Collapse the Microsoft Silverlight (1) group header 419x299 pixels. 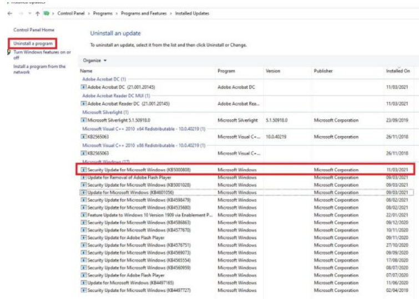105,112
